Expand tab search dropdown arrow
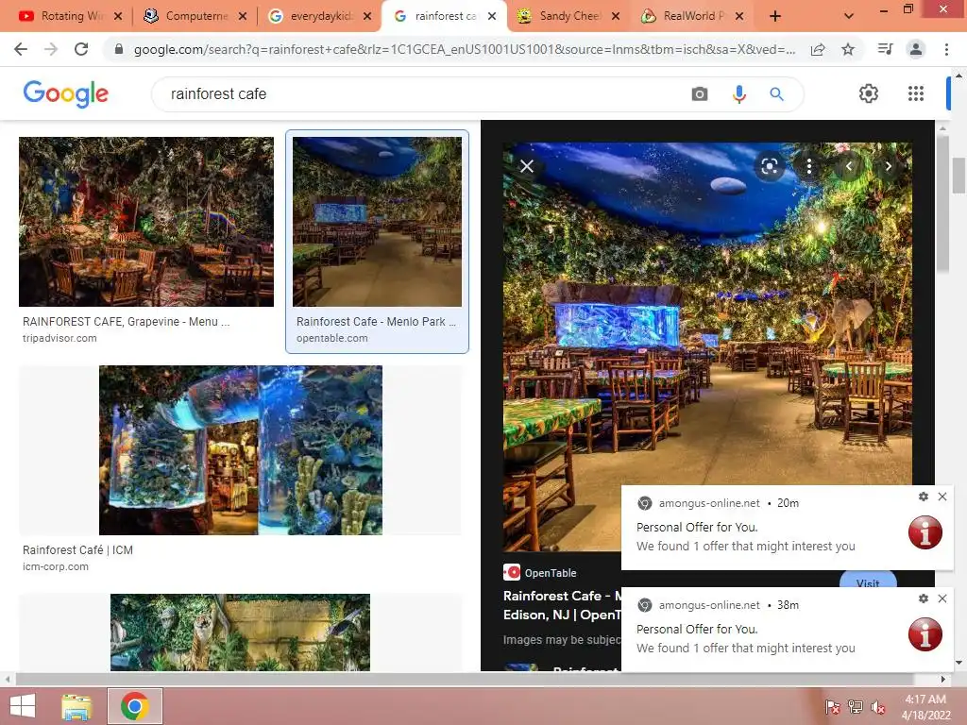This screenshot has width=967, height=725. tap(849, 16)
